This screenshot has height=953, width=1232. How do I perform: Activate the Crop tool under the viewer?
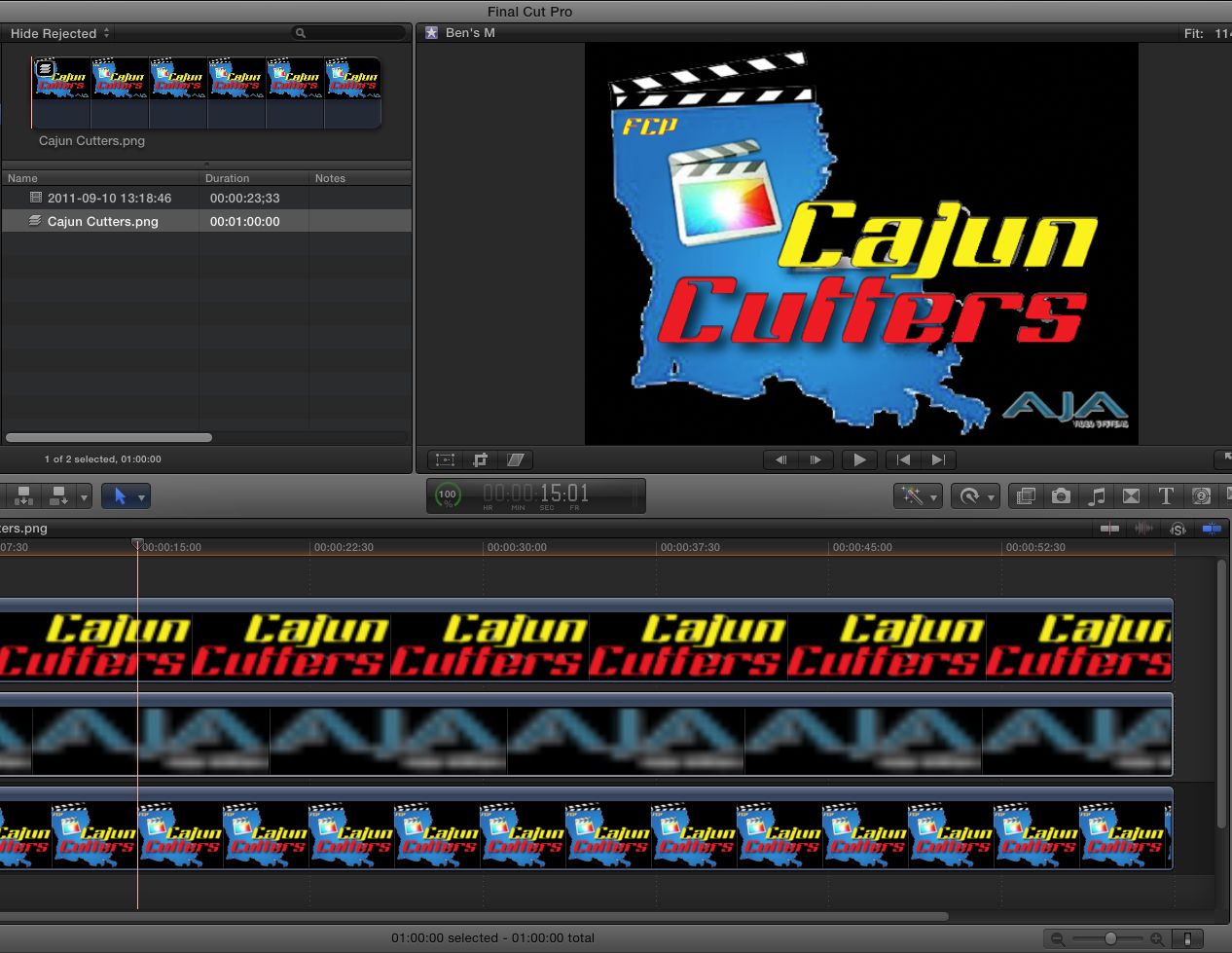pyautogui.click(x=480, y=459)
